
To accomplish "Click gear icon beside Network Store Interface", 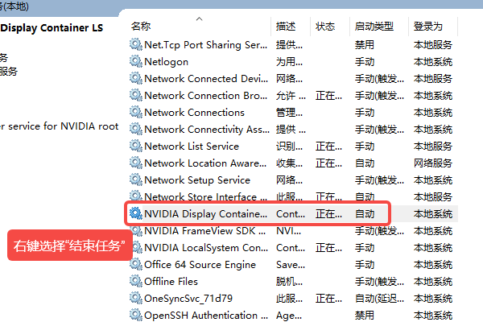I will point(135,196).
